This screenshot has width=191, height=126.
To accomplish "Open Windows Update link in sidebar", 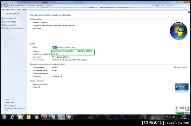I will [x=11, y=106].
